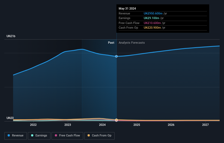Click the UK£950.600m revenue value
This screenshot has width=224, height=143.
pos(153,13)
